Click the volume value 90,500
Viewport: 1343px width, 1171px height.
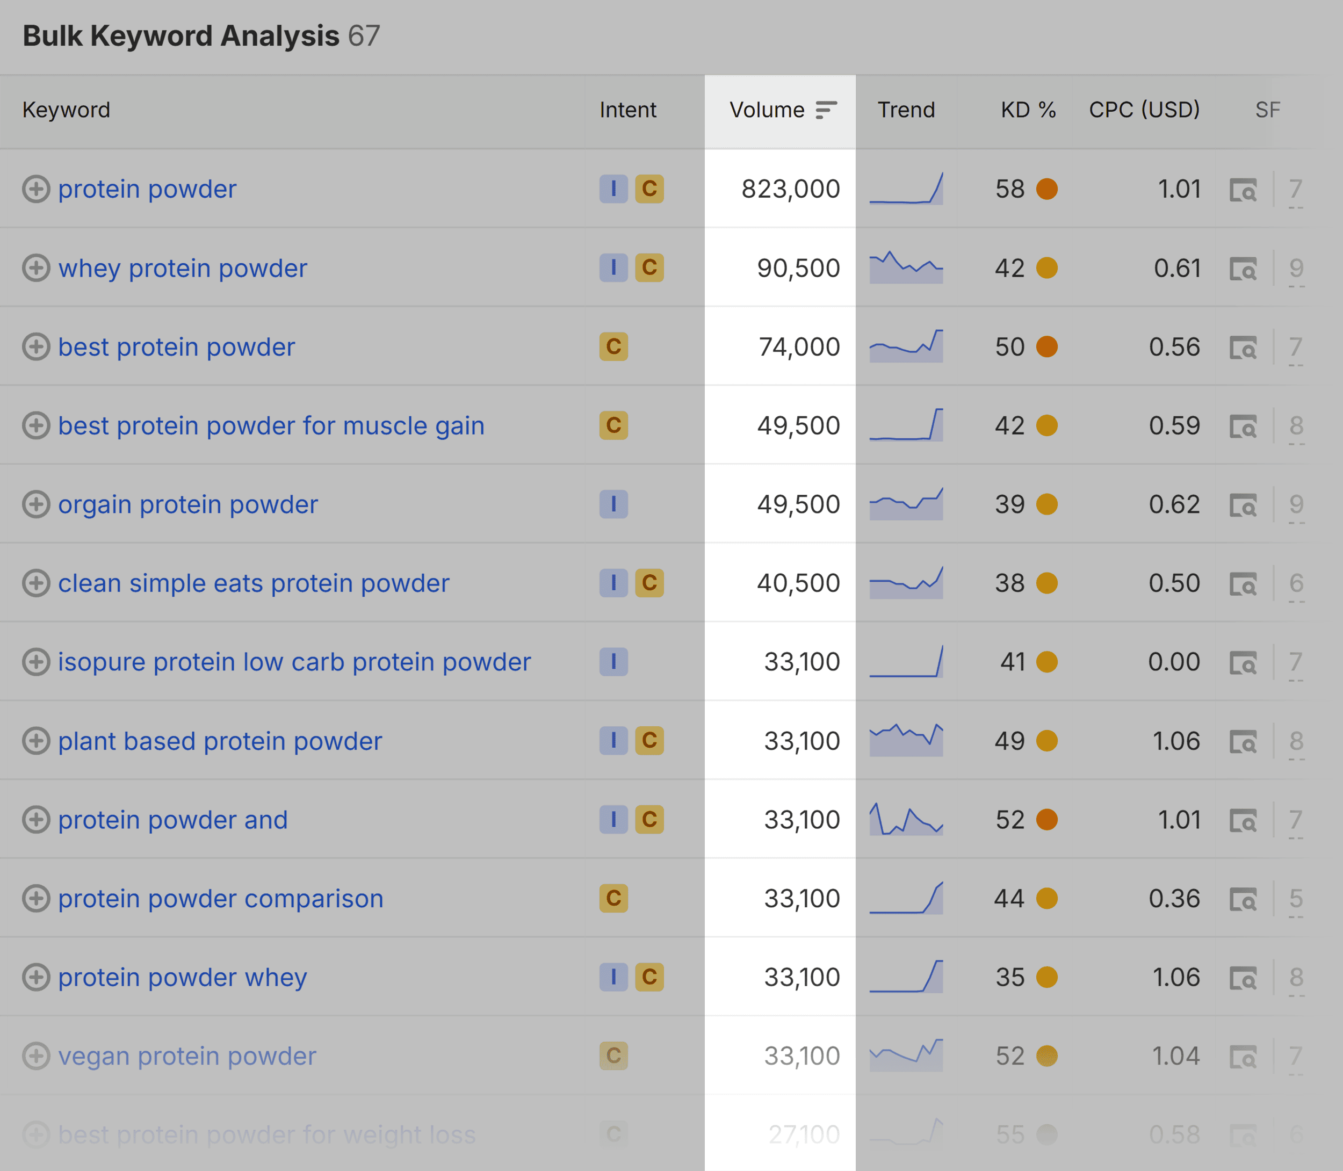coord(798,269)
